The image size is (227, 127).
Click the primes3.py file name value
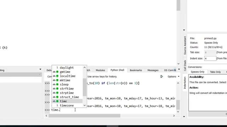coord(210,38)
